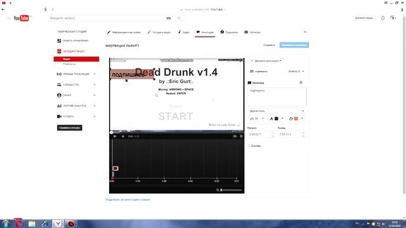Toggle captions button in the player
The width and height of the screenshot is (406, 228).
pos(235,136)
